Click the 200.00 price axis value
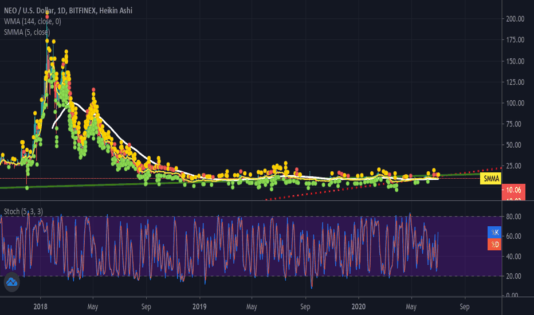Viewport: 534px width, 315px height. click(x=515, y=19)
